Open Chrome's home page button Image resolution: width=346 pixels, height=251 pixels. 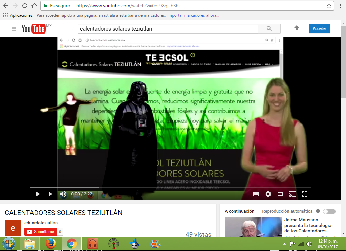[34, 6]
